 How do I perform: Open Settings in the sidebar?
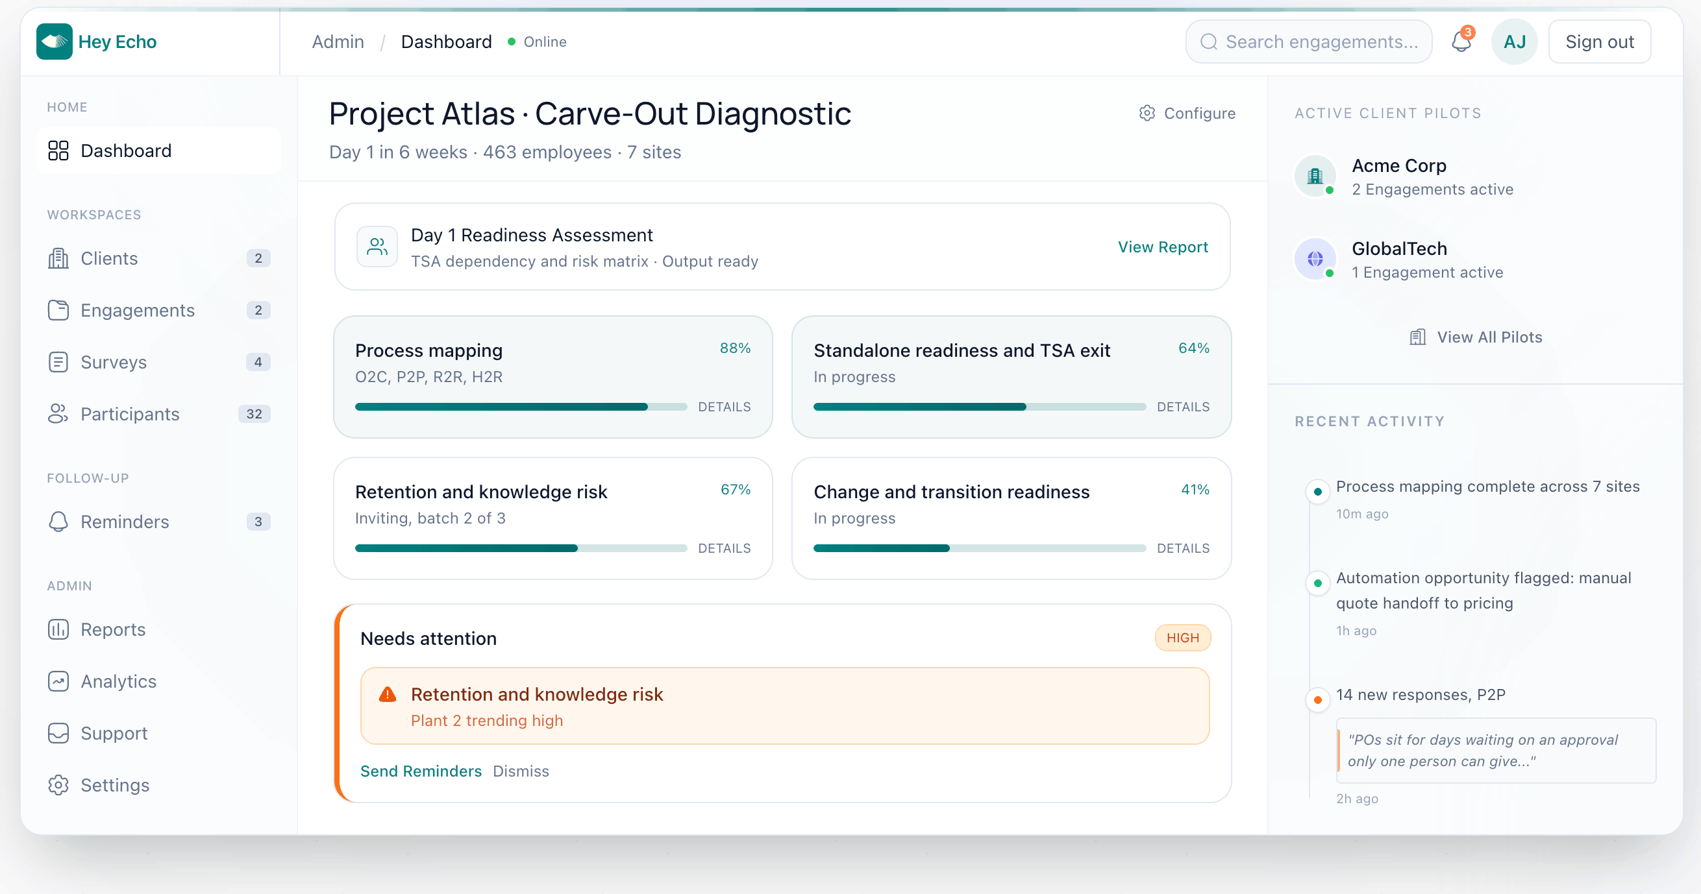coord(158,785)
